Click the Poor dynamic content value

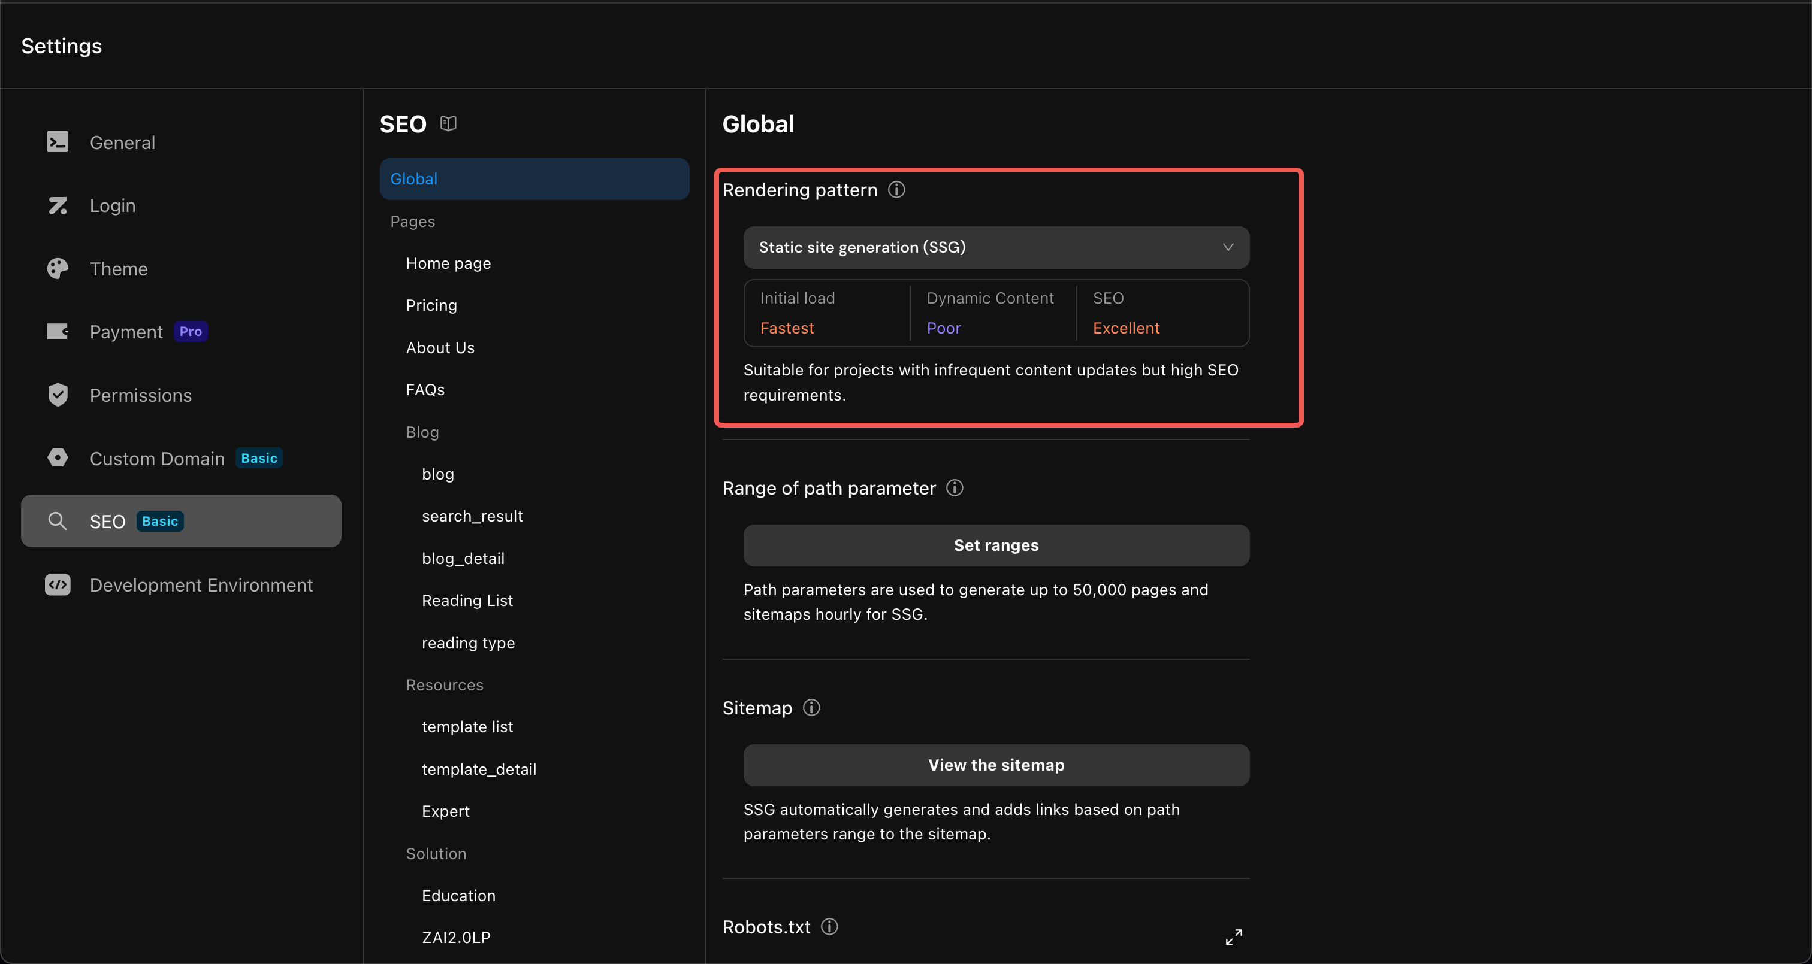coord(943,328)
